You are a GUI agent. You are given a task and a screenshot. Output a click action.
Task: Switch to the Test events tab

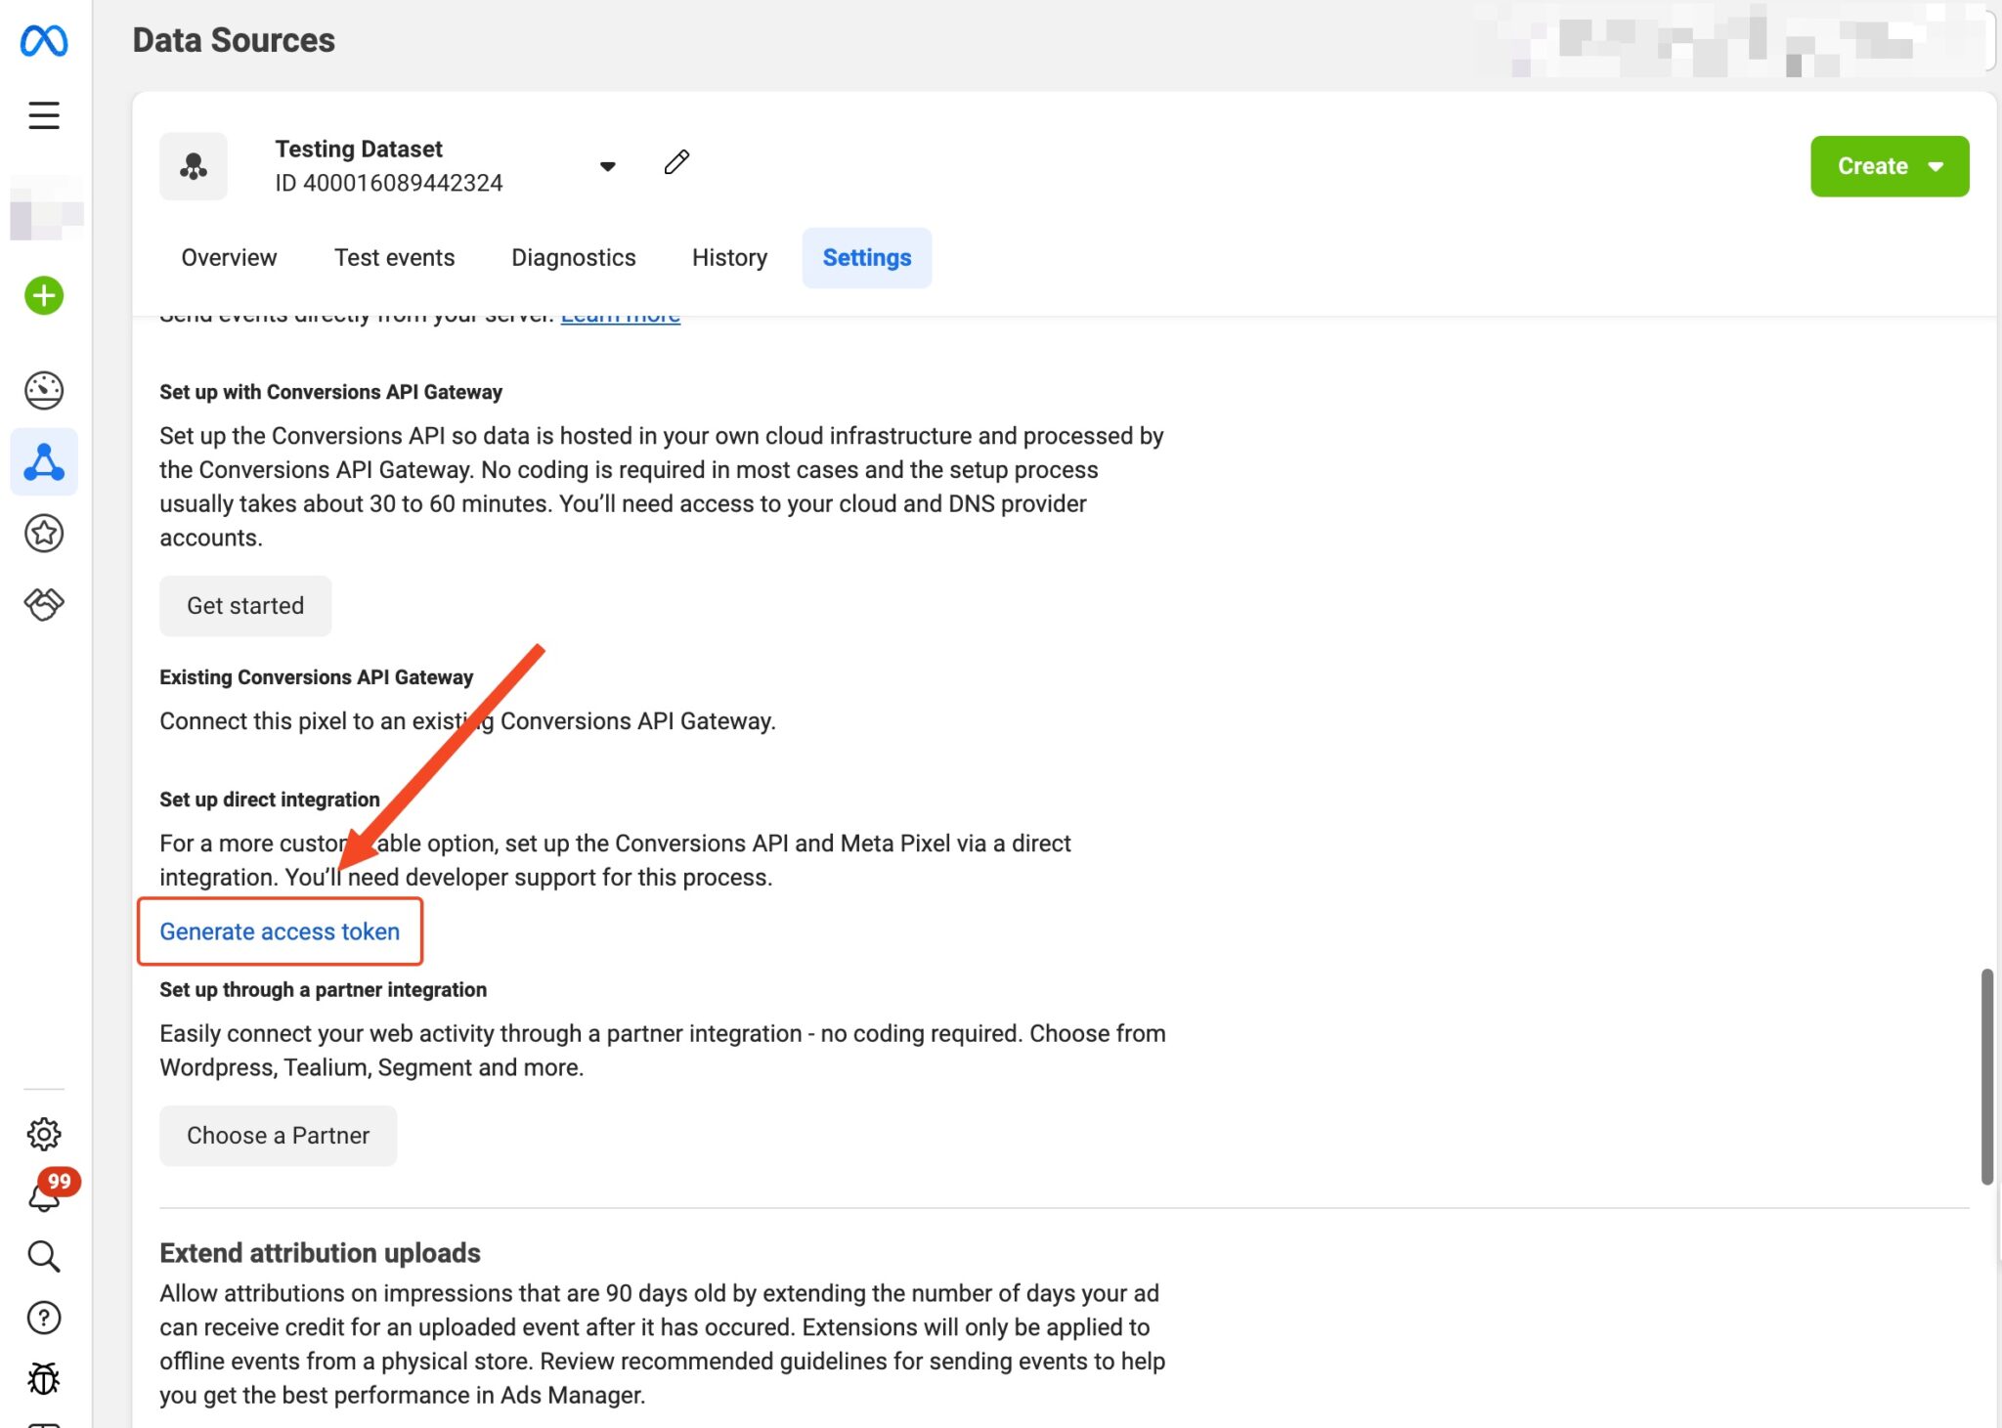(394, 257)
